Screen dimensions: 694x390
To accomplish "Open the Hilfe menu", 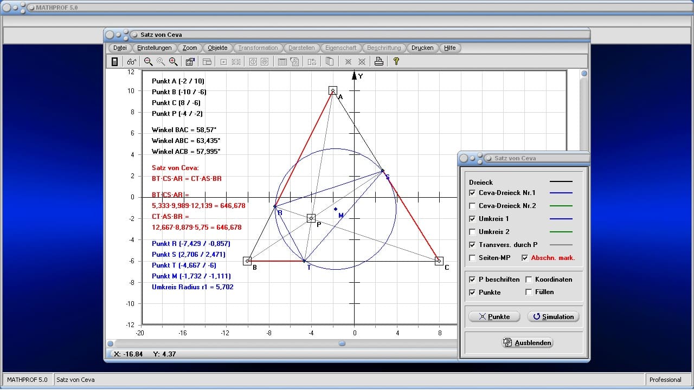I will pos(450,48).
